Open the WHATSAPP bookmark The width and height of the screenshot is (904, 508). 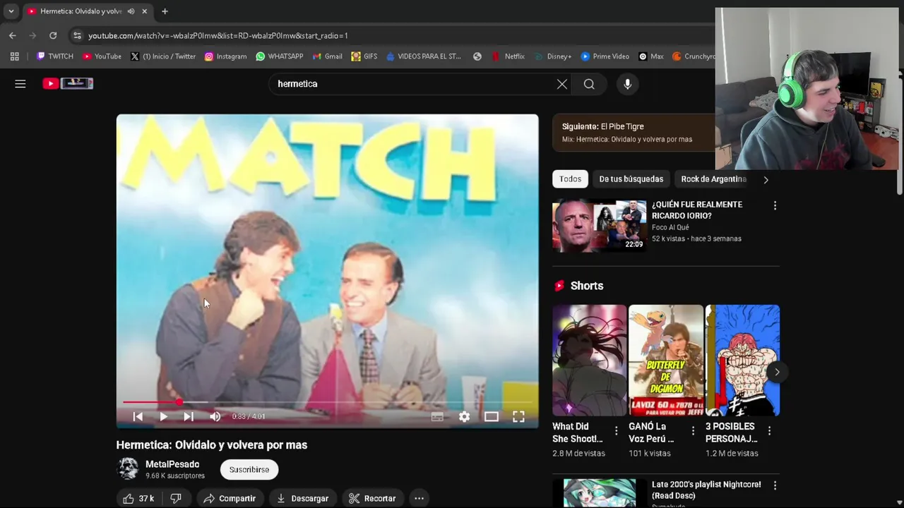279,56
